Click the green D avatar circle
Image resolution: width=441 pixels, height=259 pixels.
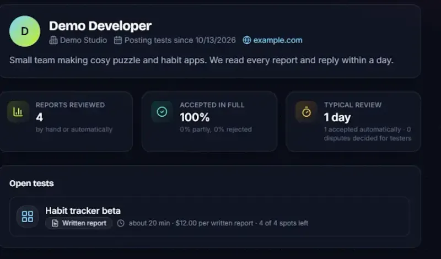[x=25, y=31]
